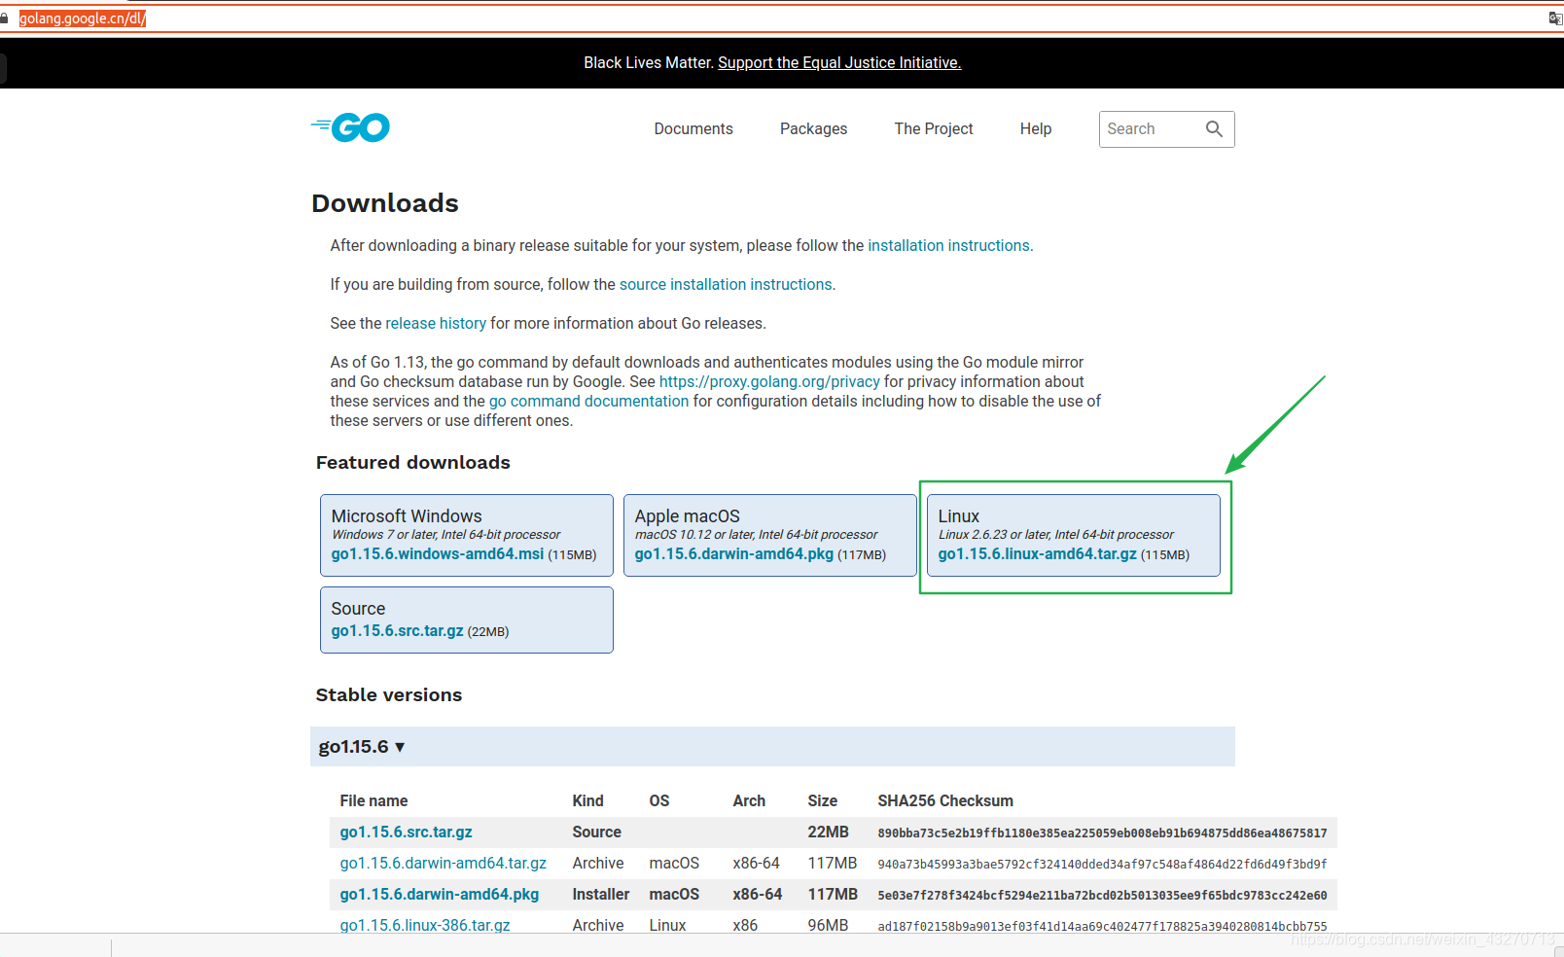Image resolution: width=1564 pixels, height=957 pixels.
Task: Click the Downloads page heading
Action: [x=385, y=203]
